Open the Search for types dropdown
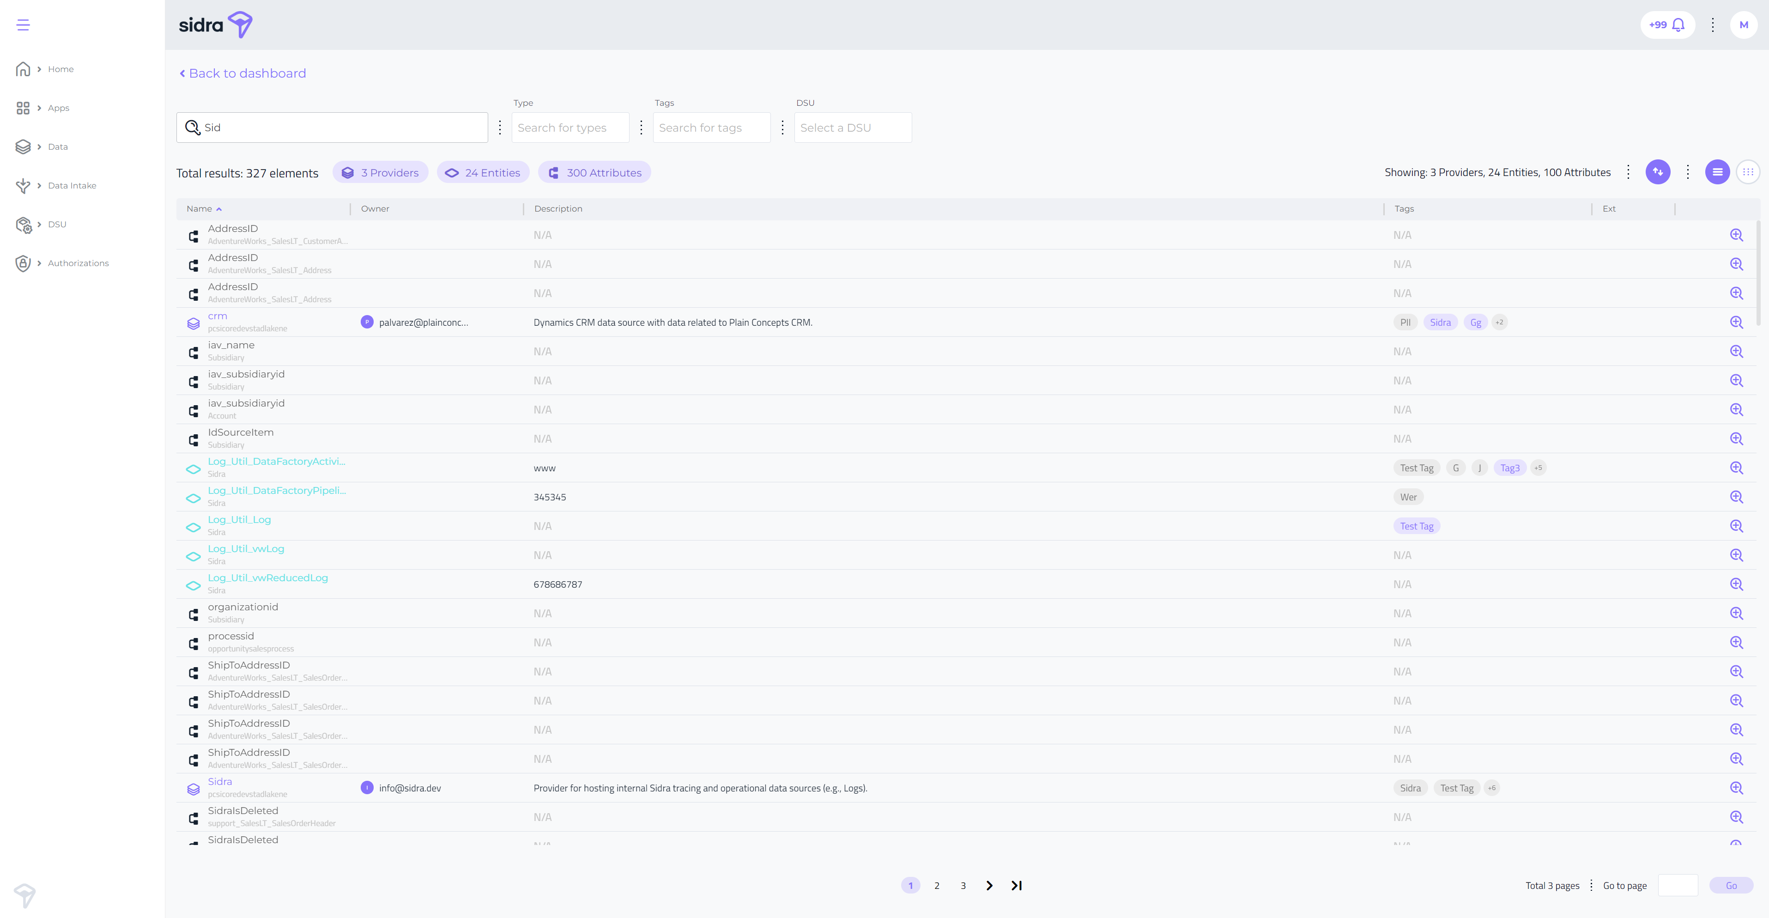Screen dimensions: 1769x918 pos(570,128)
